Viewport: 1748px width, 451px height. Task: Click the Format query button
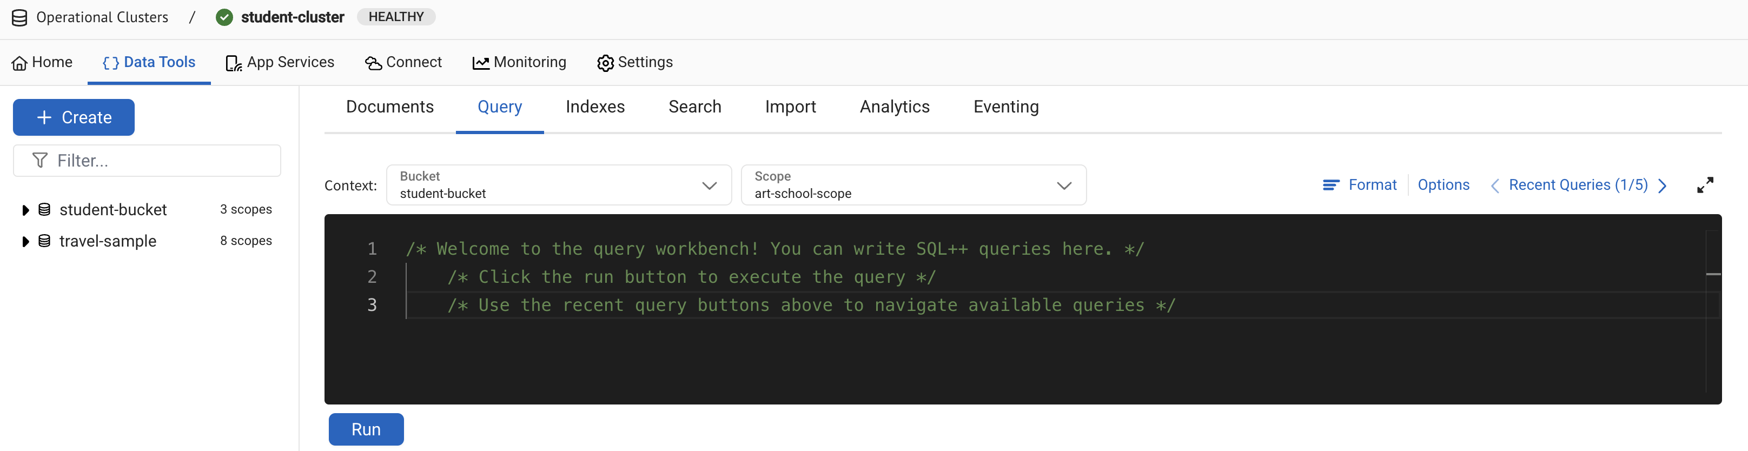[x=1359, y=185]
